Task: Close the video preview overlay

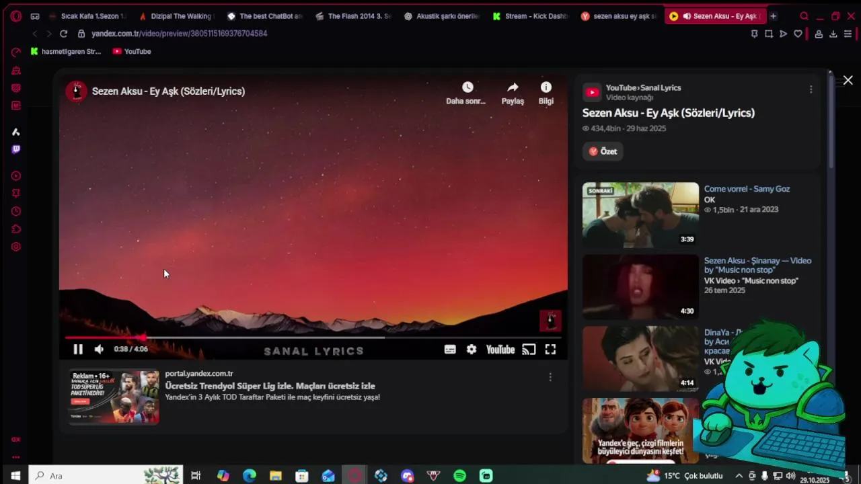Action: pyautogui.click(x=848, y=80)
